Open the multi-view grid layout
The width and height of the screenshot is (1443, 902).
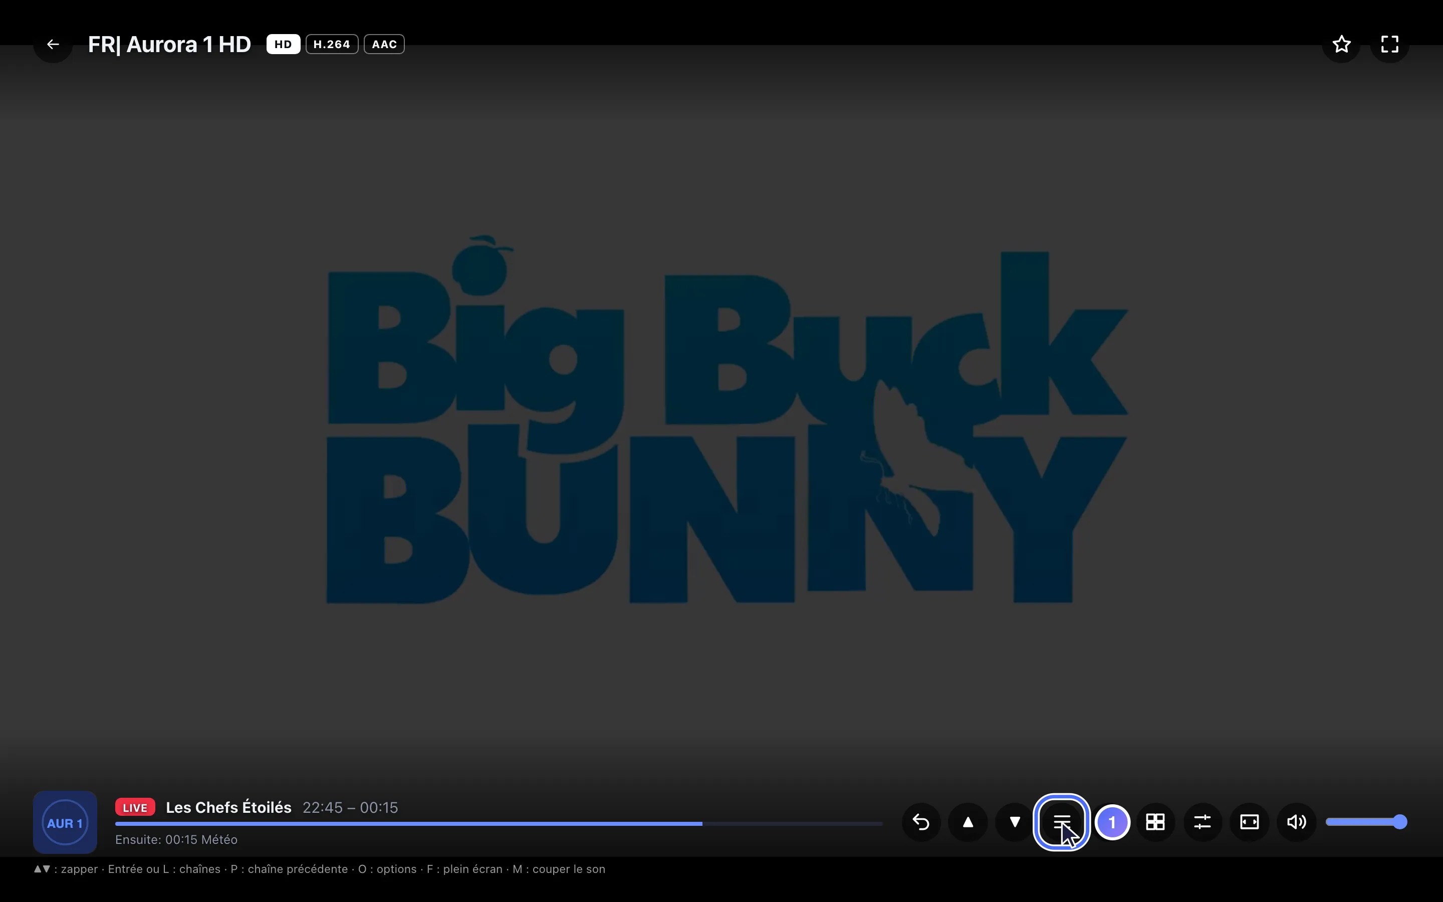1155,822
